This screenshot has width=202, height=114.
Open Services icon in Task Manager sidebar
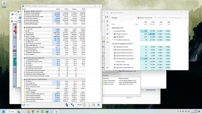pyautogui.click(x=107, y=42)
